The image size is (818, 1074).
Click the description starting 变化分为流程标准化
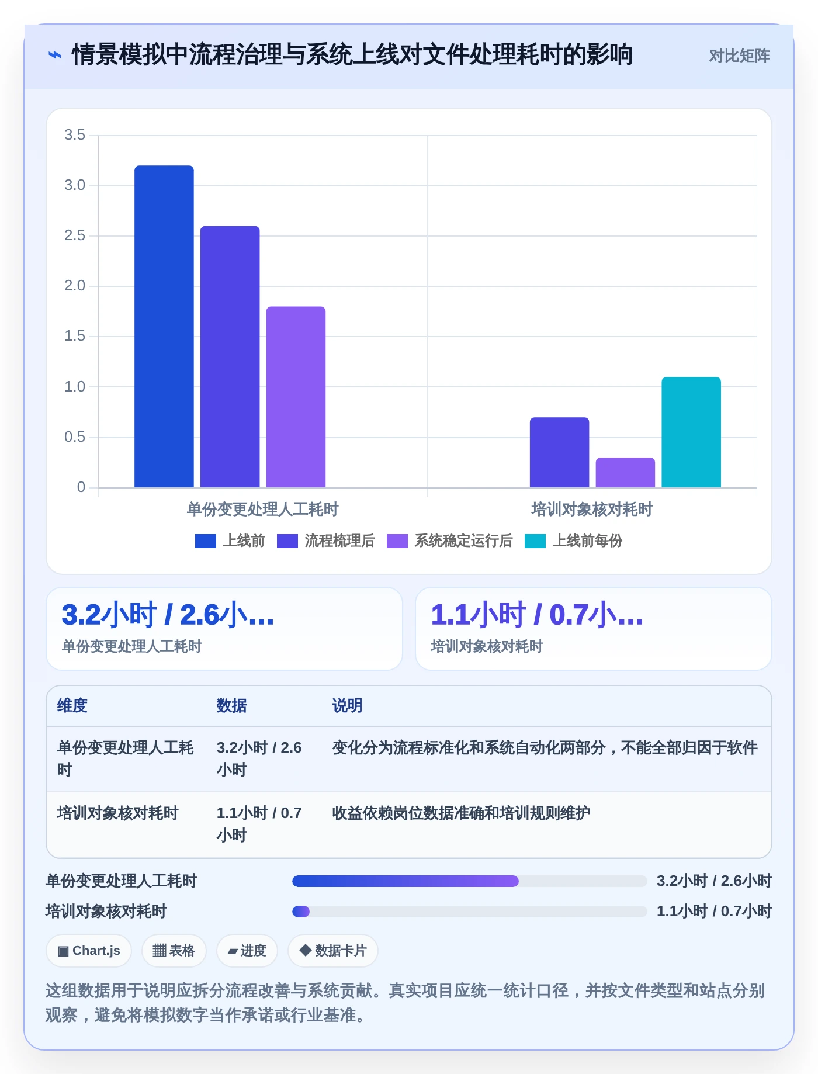pos(545,748)
